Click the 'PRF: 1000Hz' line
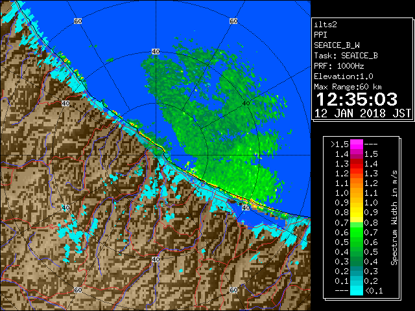Screen dimensions: 415x311 (339, 66)
